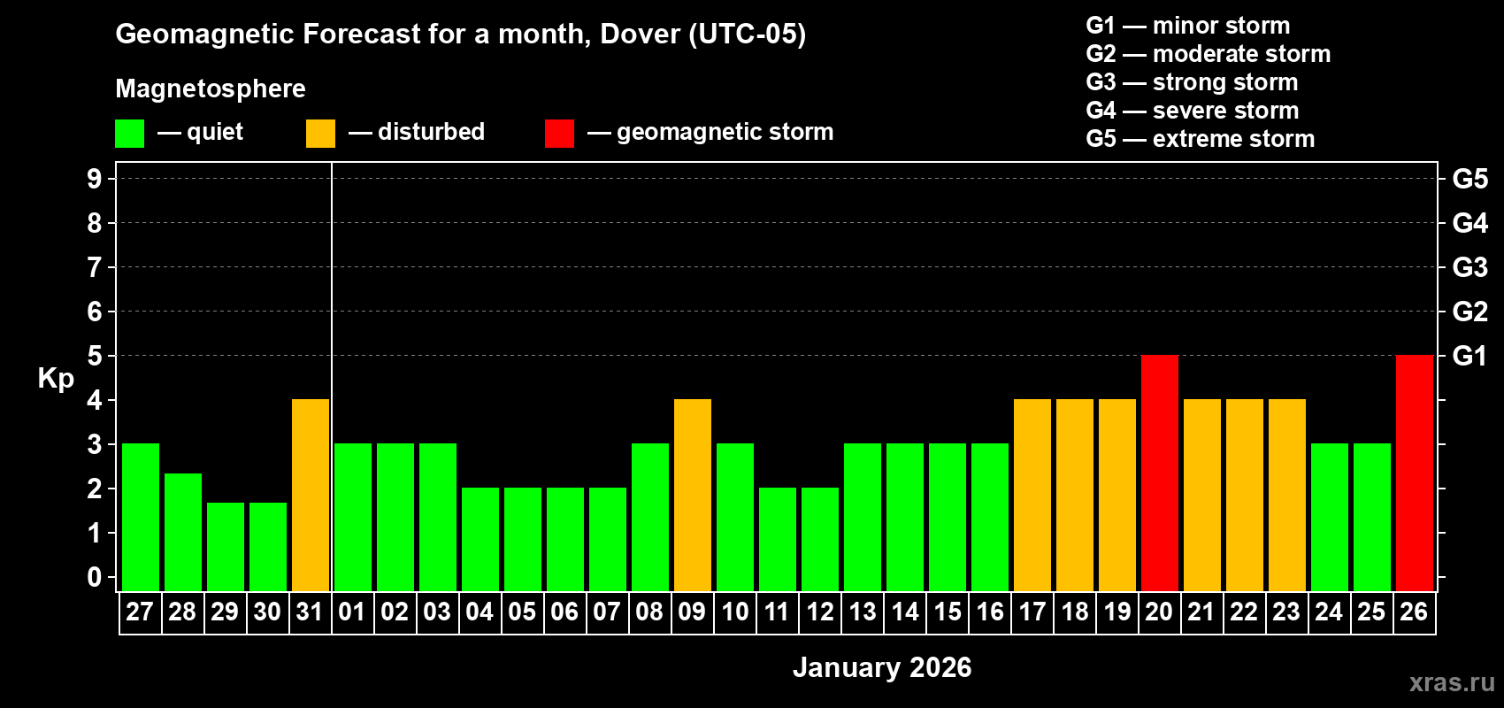The height and width of the screenshot is (708, 1504).
Task: Click the orange bar for January 23
Action: point(1287,495)
